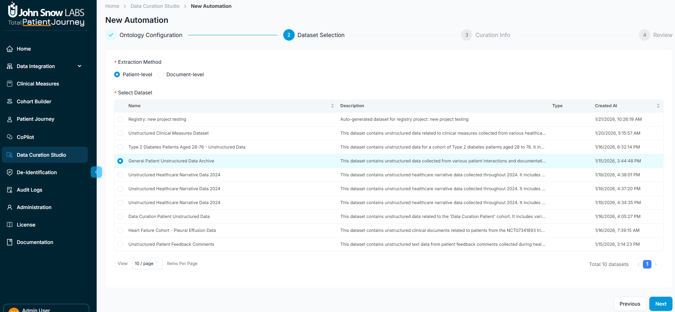Click 'Type 2 Diabetes Patients Aged 28-76' name
Viewport: 675px width, 312px height.
(x=187, y=147)
